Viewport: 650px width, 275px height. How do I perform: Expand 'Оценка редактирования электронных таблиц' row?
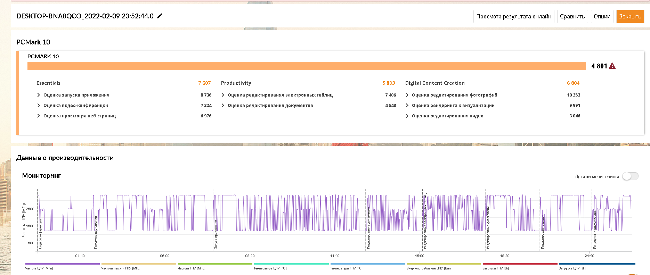point(223,95)
